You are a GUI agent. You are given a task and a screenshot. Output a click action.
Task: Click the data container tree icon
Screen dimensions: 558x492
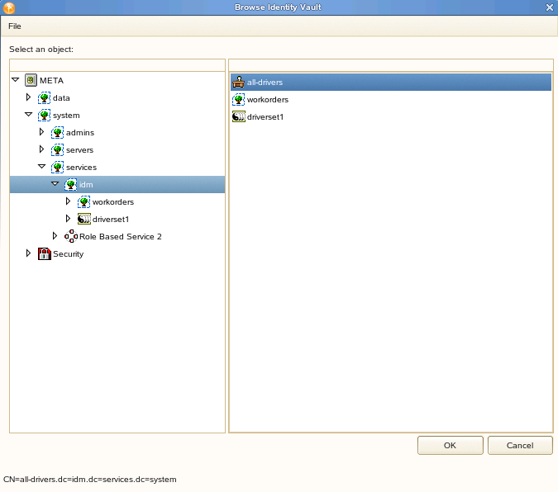(x=44, y=97)
